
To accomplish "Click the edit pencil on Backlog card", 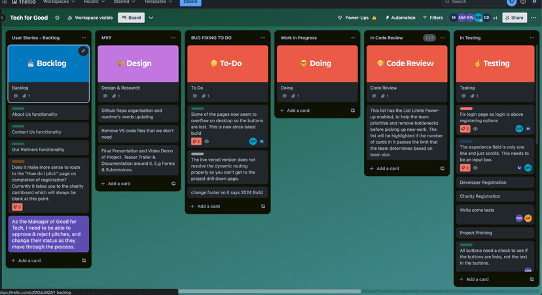I will coord(83,51).
